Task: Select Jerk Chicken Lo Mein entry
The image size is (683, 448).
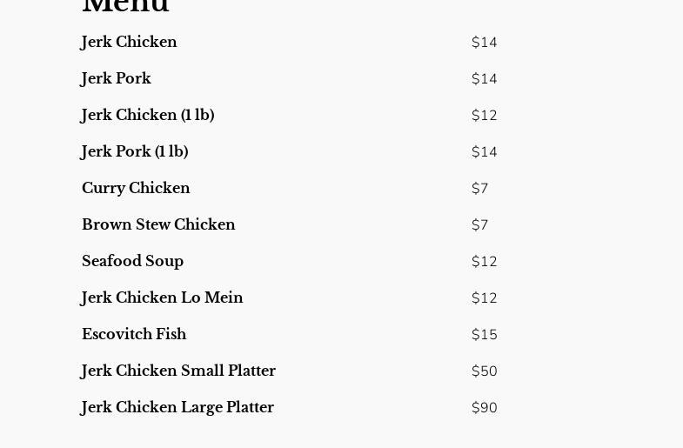Action: 162,298
